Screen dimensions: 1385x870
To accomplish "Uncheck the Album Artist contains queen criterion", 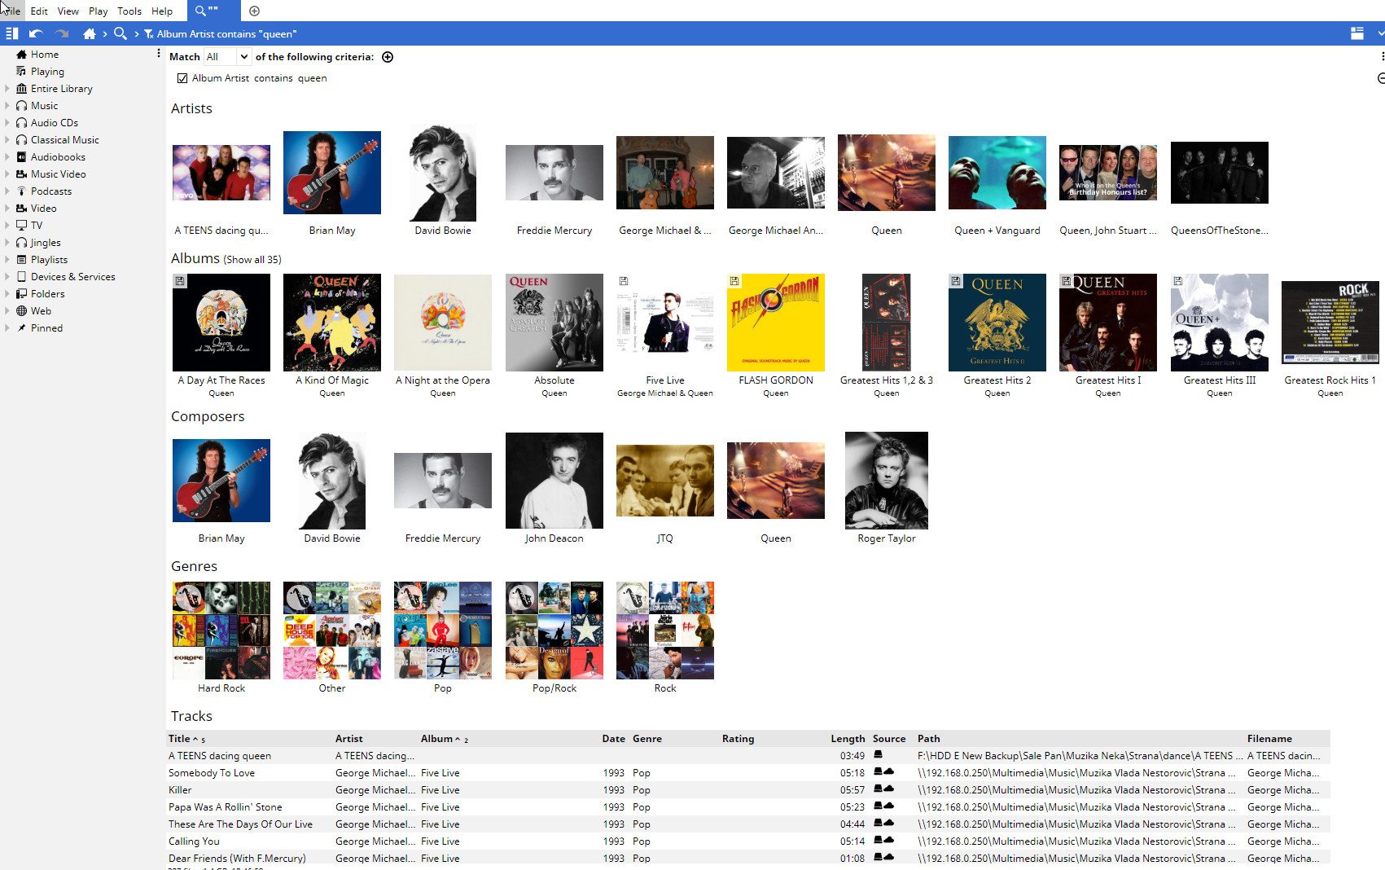I will tap(182, 78).
